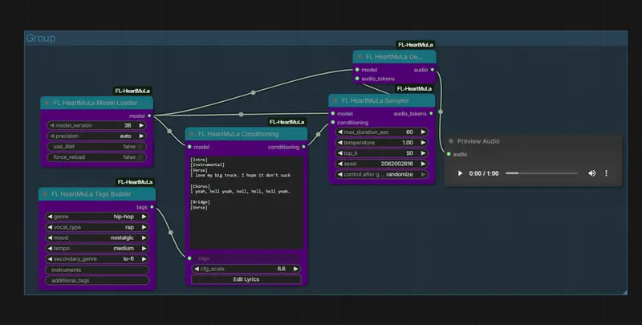Play the Preview Audio clip

tap(460, 173)
